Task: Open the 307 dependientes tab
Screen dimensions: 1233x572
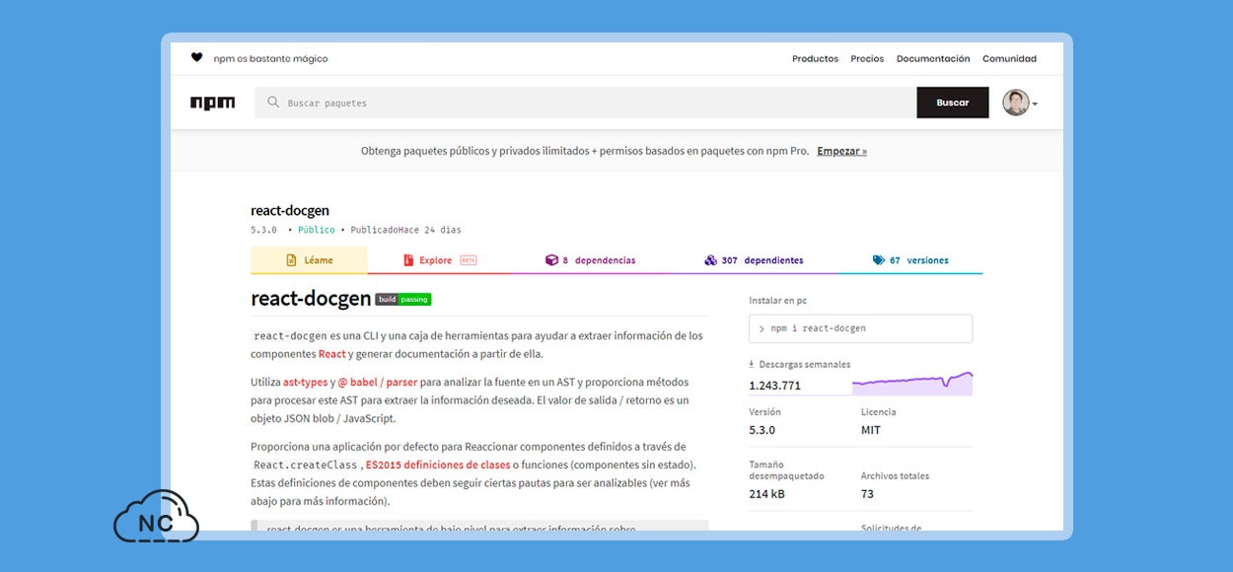Action: [x=754, y=260]
